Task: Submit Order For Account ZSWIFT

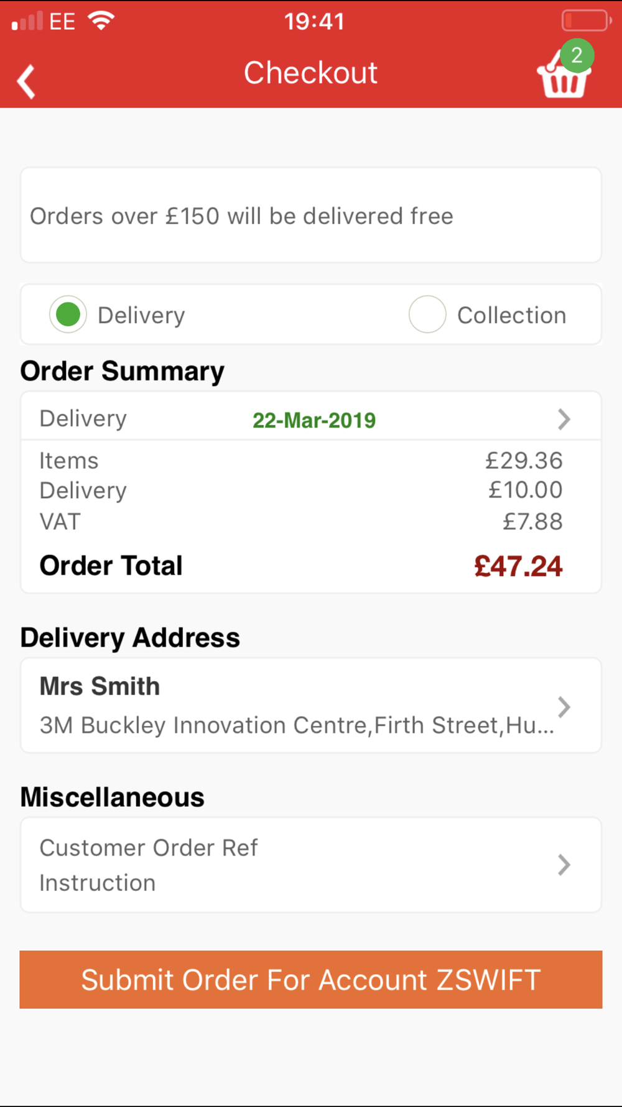Action: coord(311,979)
